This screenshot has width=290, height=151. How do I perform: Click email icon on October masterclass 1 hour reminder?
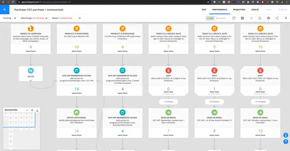tap(260, 112)
